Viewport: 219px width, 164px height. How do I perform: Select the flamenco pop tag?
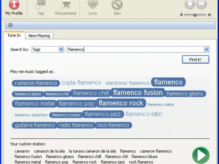77,104
